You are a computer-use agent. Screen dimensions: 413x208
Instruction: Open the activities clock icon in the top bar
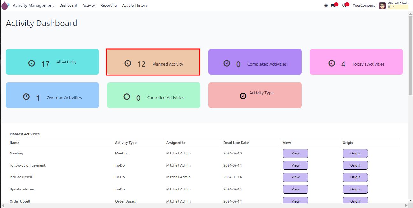(x=344, y=5)
